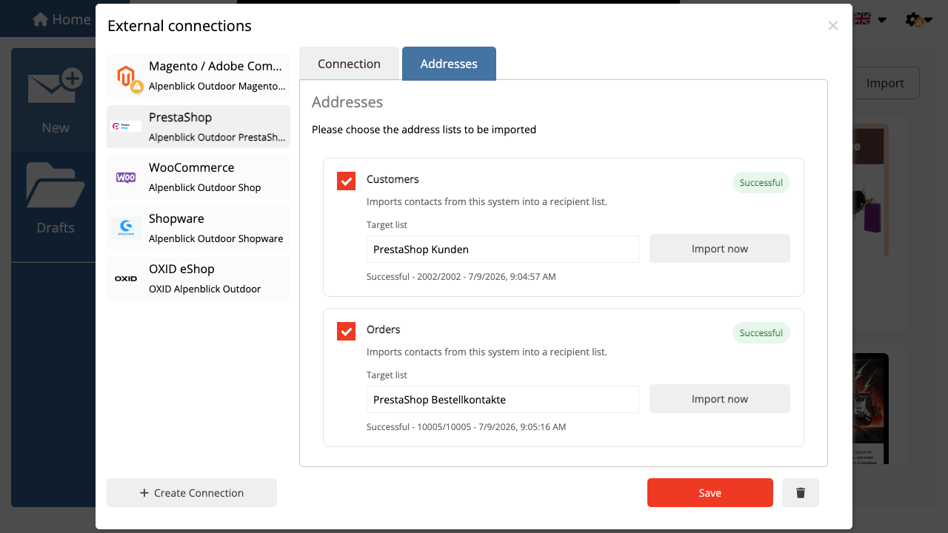Select the Shopware connection entry
948x533 pixels.
(x=198, y=228)
